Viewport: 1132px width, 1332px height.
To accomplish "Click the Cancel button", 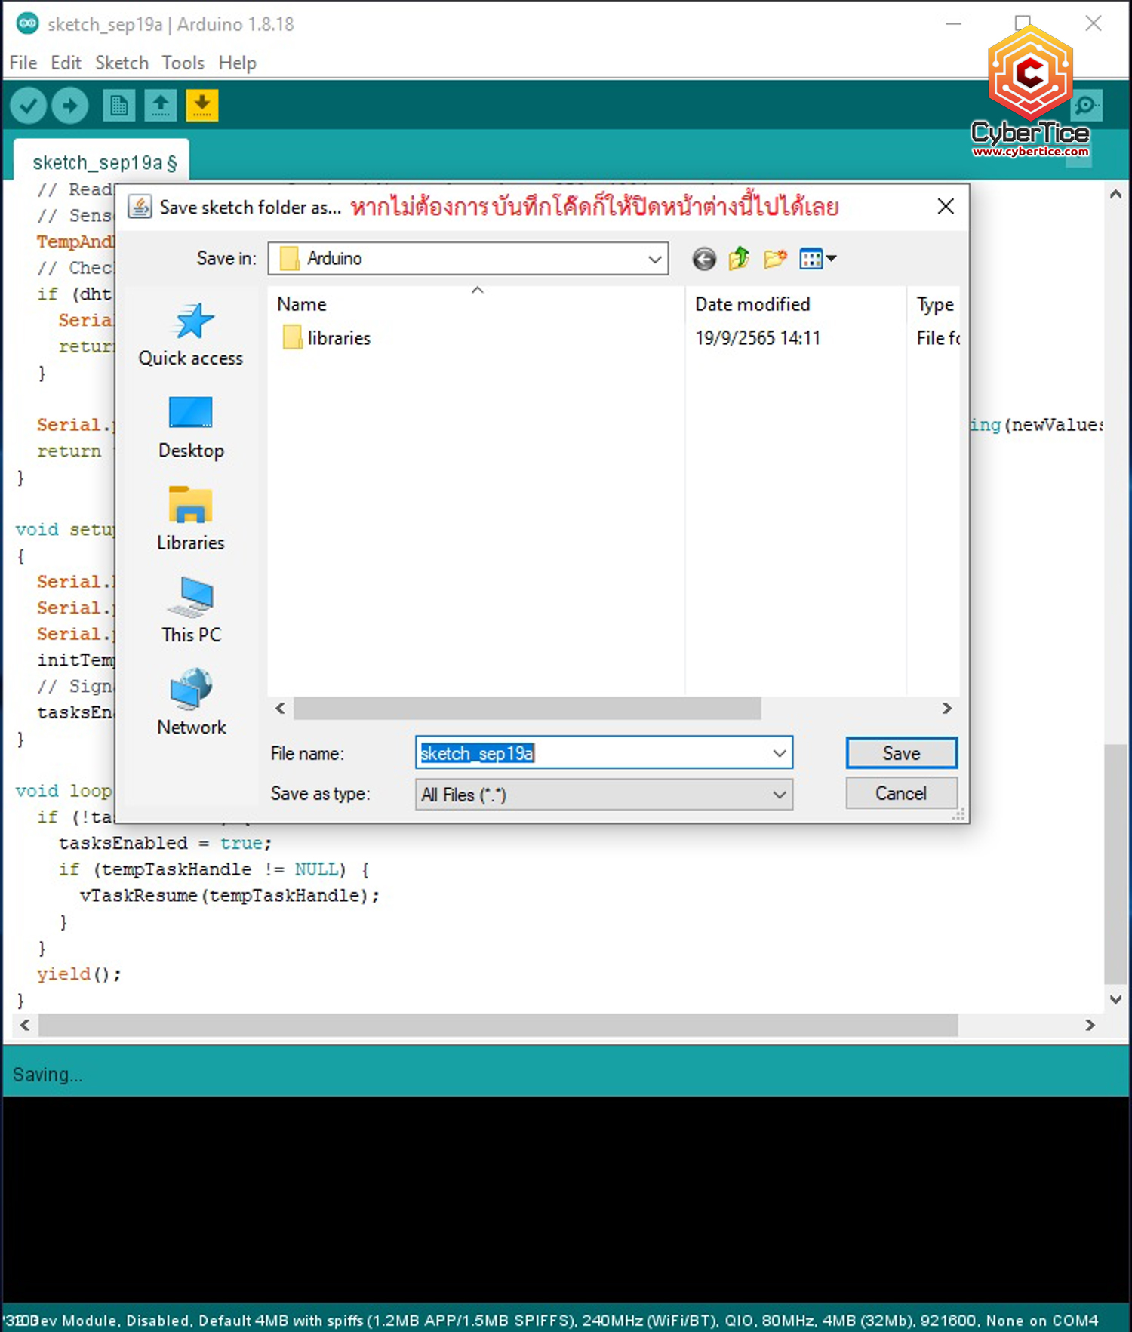I will (x=901, y=793).
